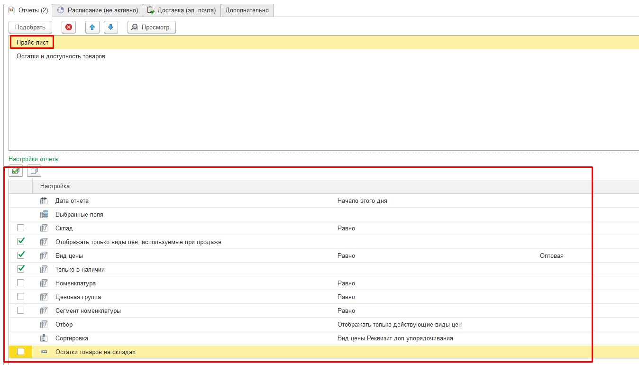Move report down with the arrow icon
The width and height of the screenshot is (639, 365).
click(x=110, y=27)
